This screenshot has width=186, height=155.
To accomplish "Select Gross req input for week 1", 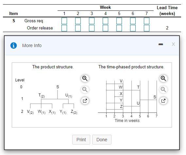I will (x=64, y=21).
